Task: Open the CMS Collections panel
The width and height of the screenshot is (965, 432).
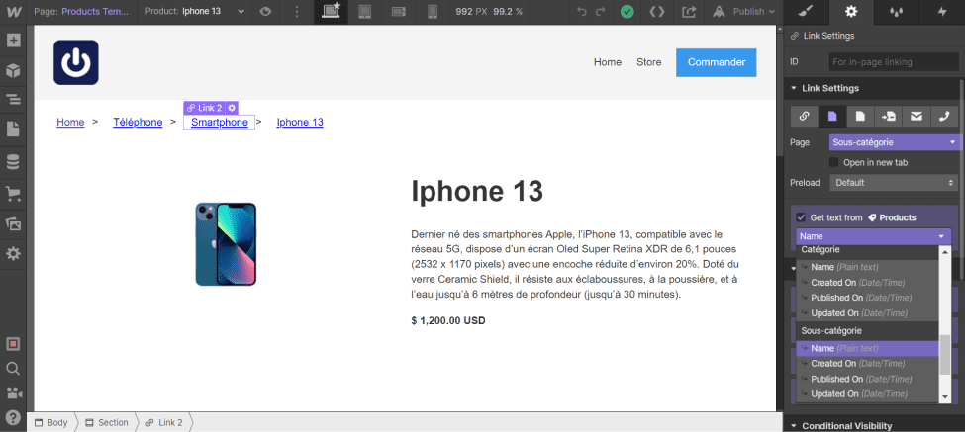Action: point(13,162)
